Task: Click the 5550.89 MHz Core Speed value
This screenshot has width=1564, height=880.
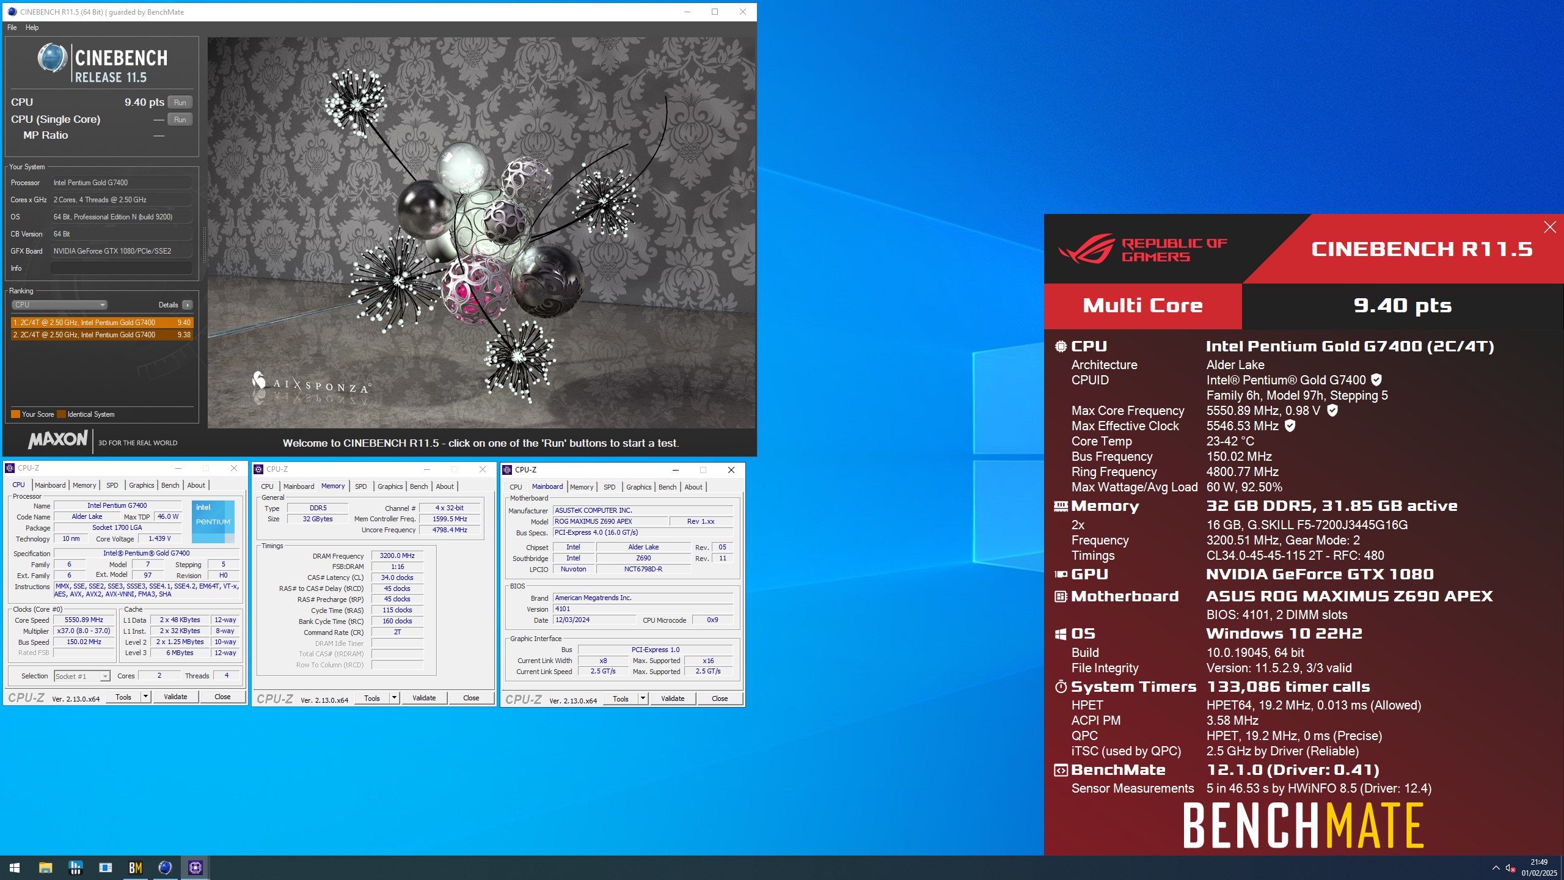Action: tap(84, 620)
